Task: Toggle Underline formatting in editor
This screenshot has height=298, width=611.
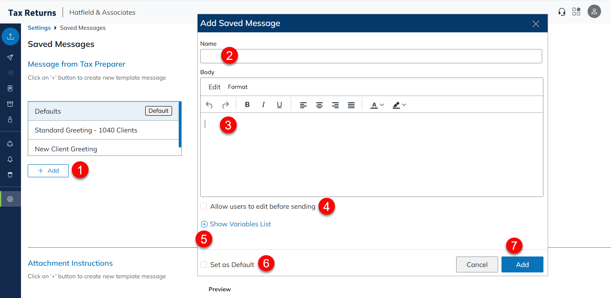Action: click(279, 105)
